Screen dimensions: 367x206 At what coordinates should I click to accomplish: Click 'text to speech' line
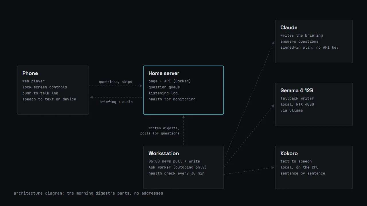pos(296,161)
